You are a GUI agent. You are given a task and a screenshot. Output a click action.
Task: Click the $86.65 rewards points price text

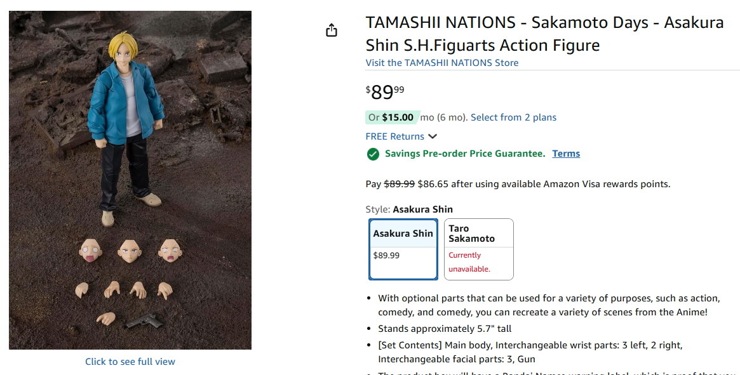coord(433,184)
